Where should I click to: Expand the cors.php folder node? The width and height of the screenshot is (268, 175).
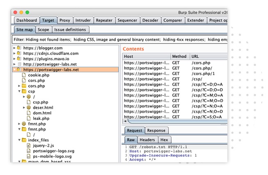coord(19,86)
